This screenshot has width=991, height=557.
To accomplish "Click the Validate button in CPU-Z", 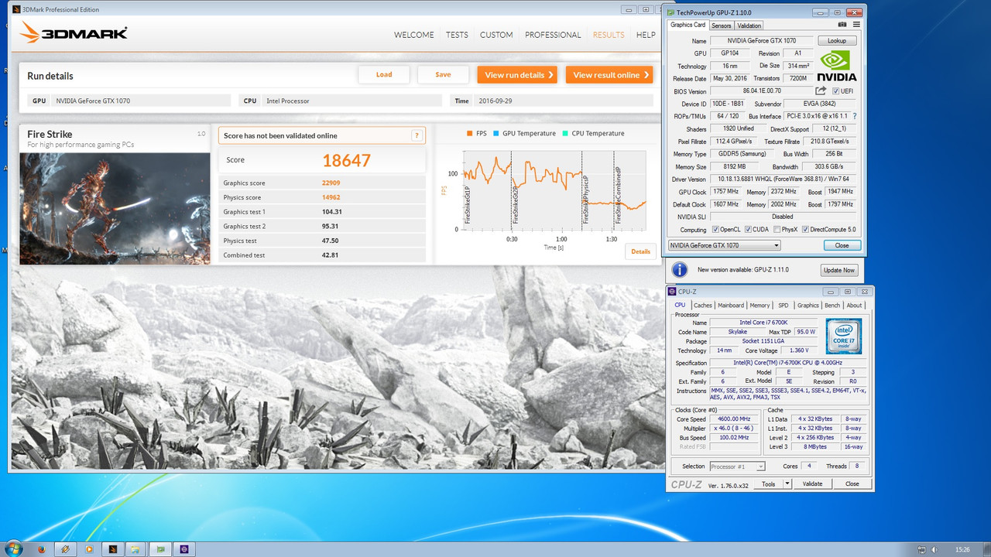I will (x=812, y=484).
